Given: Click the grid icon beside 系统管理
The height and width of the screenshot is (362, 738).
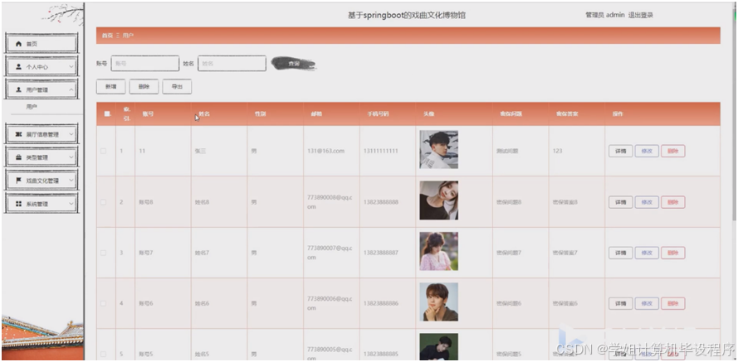Looking at the screenshot, I should click(19, 204).
